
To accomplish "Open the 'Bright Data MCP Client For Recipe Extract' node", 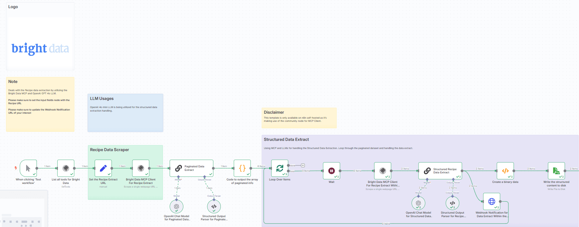I will point(141,168).
